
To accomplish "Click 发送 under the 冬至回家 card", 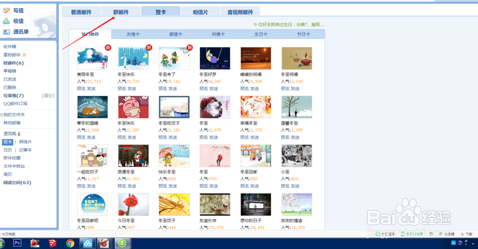I will (x=254, y=186).
